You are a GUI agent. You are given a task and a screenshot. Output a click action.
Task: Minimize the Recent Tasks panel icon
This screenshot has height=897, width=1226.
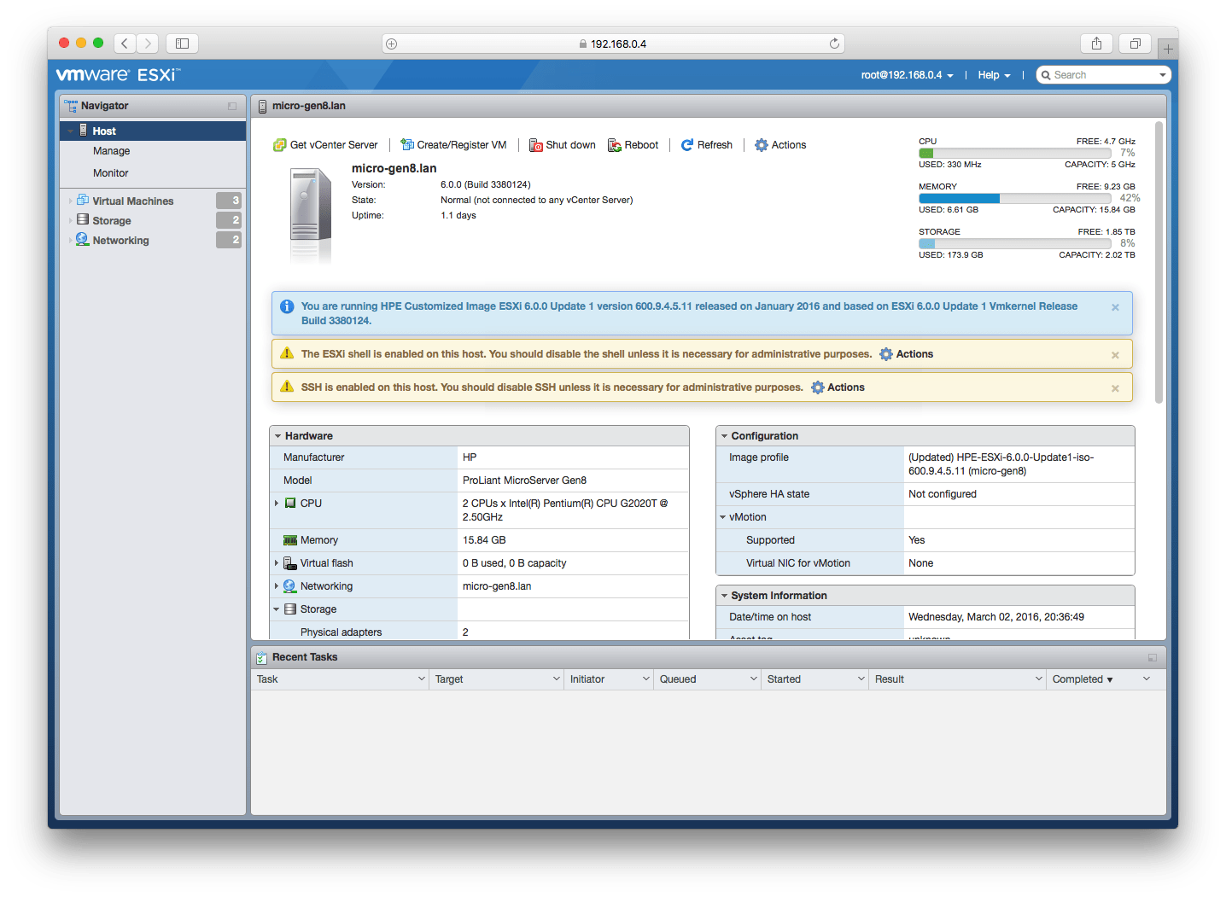tap(1153, 658)
